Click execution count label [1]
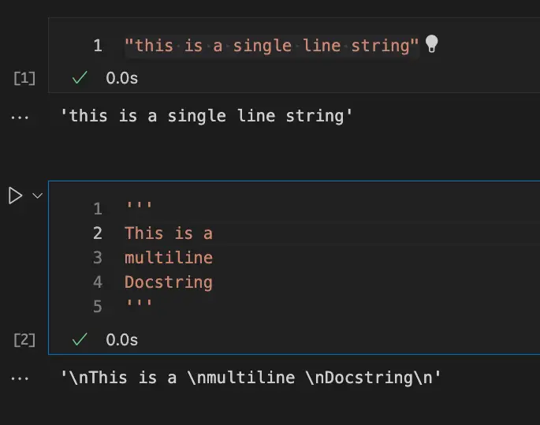 tap(25, 78)
